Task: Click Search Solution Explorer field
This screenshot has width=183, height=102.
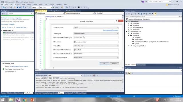Action: click(152, 16)
